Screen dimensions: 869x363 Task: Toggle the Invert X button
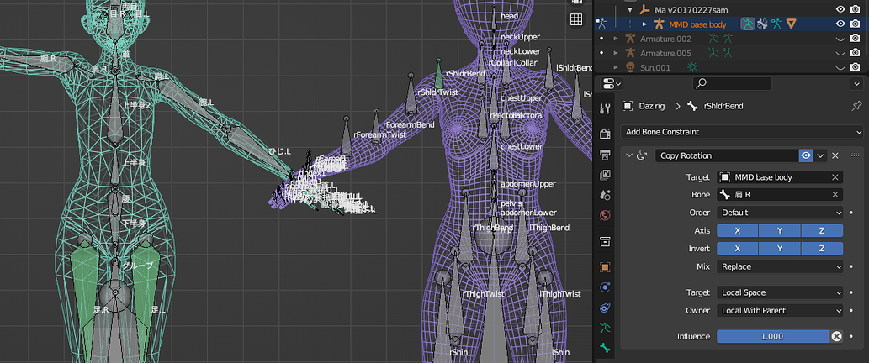coord(738,249)
